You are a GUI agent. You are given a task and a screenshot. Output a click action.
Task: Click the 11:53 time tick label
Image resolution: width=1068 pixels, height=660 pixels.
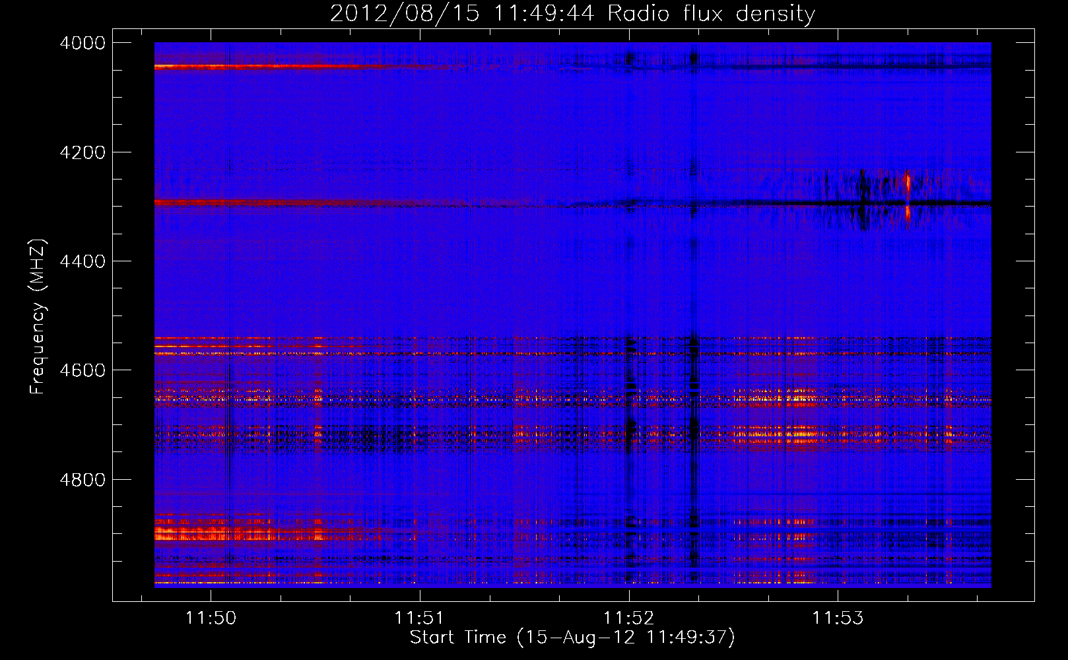838,618
